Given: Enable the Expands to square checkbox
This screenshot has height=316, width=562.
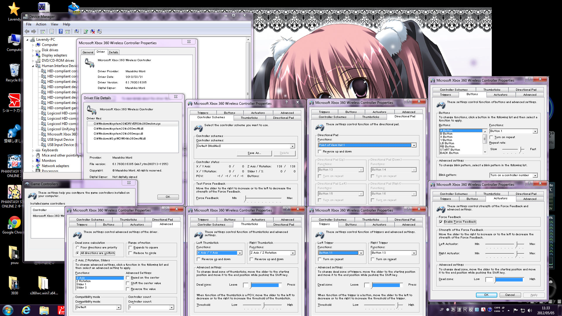Looking at the screenshot, I should pos(130,248).
